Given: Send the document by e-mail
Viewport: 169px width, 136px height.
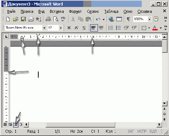Looking at the screenshot, I should (x=31, y=19).
